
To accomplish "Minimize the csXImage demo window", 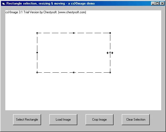I will coord(153,3).
